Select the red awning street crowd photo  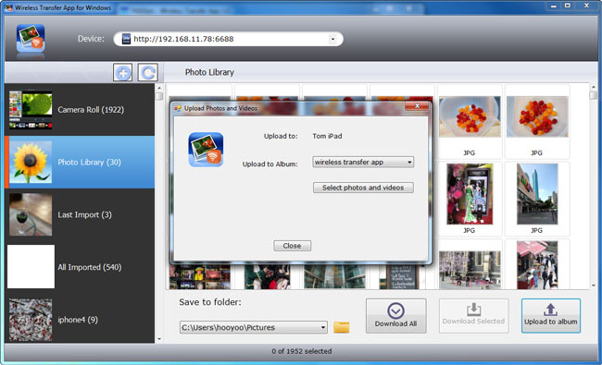[x=537, y=264]
